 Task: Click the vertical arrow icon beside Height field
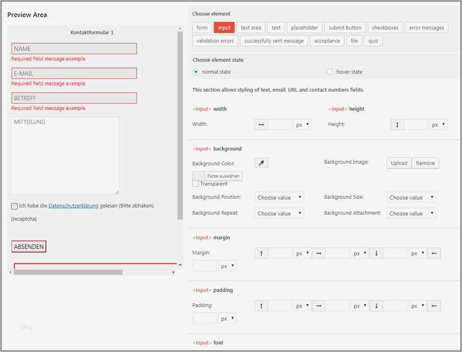tap(397, 124)
